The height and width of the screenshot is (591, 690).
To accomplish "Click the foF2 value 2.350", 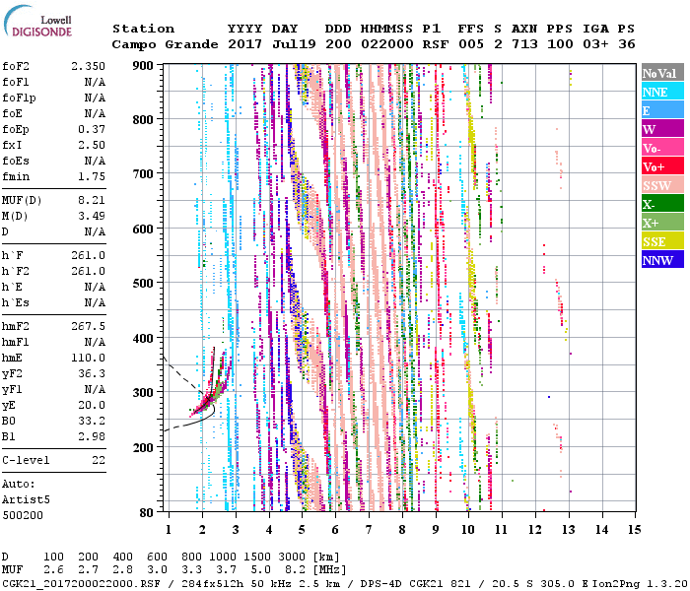I will click(x=88, y=66).
